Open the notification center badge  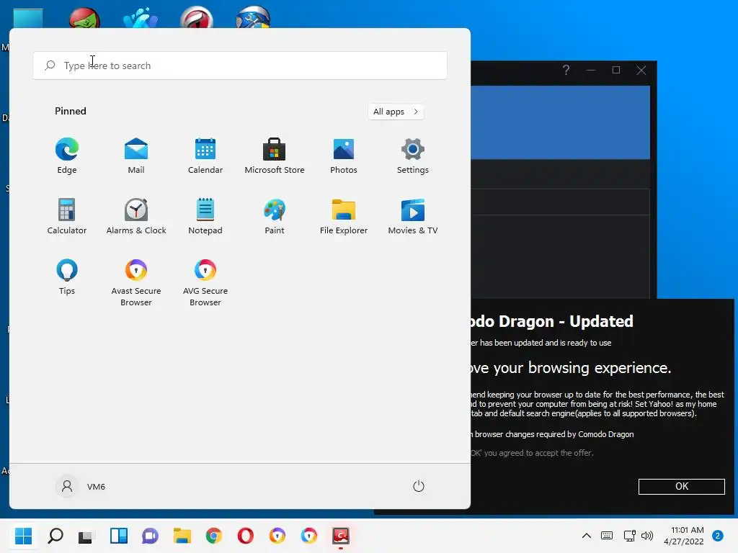718,536
